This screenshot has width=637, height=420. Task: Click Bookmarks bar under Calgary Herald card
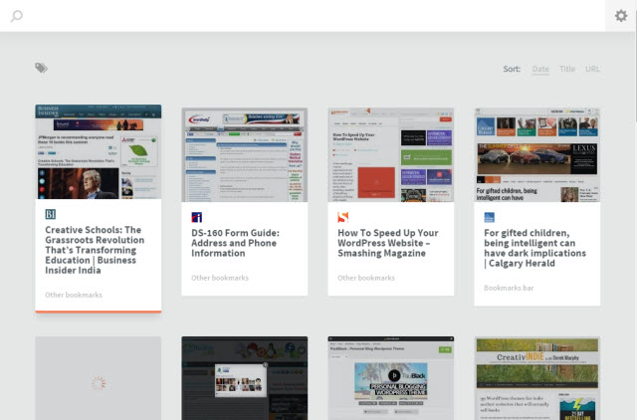pyautogui.click(x=509, y=288)
